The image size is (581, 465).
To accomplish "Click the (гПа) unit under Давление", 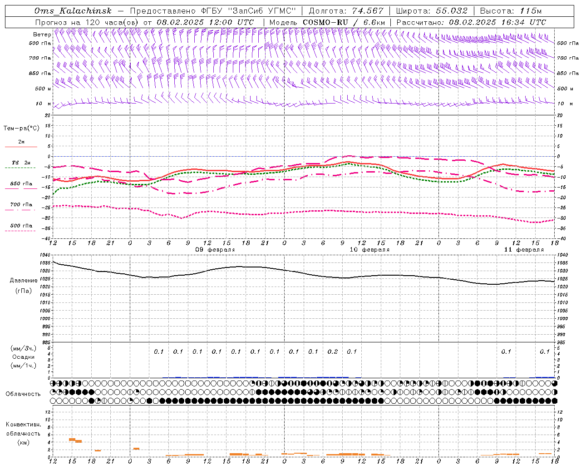I will (x=24, y=291).
